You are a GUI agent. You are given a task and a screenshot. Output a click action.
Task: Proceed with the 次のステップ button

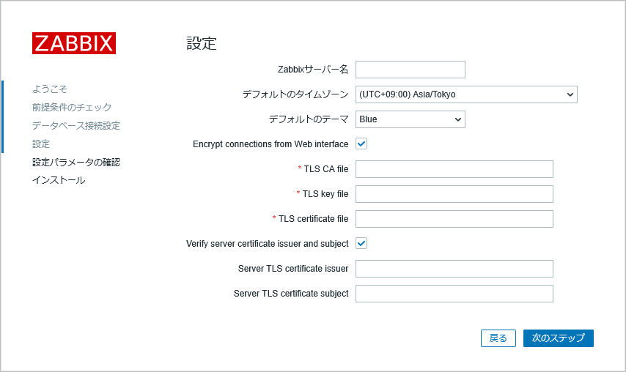coord(558,338)
